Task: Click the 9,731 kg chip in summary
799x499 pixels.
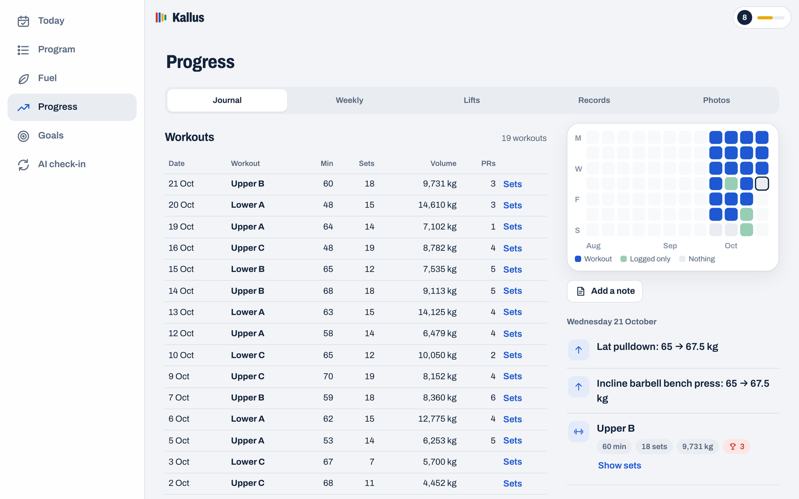Action: (x=698, y=447)
